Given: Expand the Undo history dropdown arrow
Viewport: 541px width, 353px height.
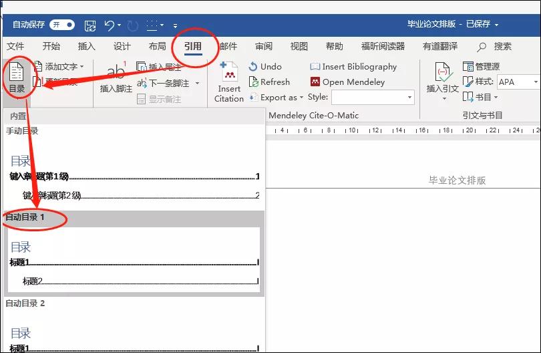Looking at the screenshot, I should coord(119,25).
